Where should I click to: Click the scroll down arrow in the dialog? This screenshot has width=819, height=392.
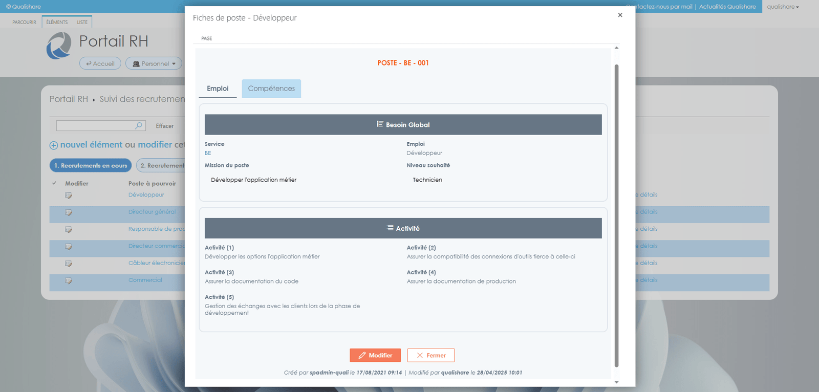[616, 382]
